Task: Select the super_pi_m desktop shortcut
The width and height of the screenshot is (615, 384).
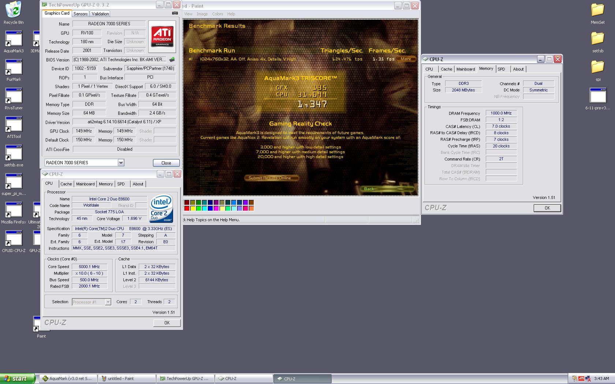Action: tap(14, 184)
